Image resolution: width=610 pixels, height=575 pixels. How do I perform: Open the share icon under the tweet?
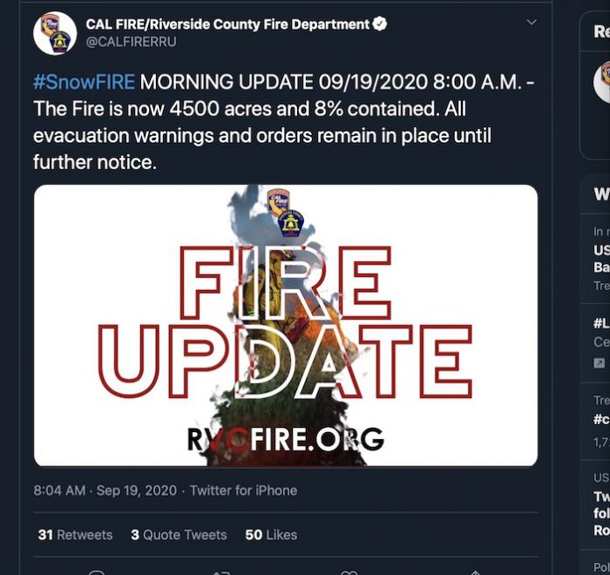(x=475, y=572)
